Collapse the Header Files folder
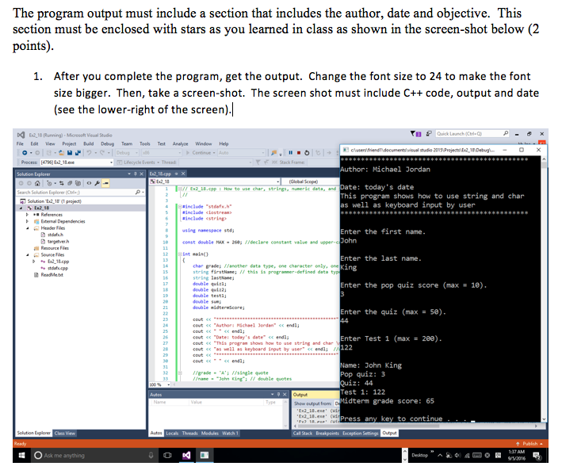The width and height of the screenshot is (562, 470). coord(27,228)
